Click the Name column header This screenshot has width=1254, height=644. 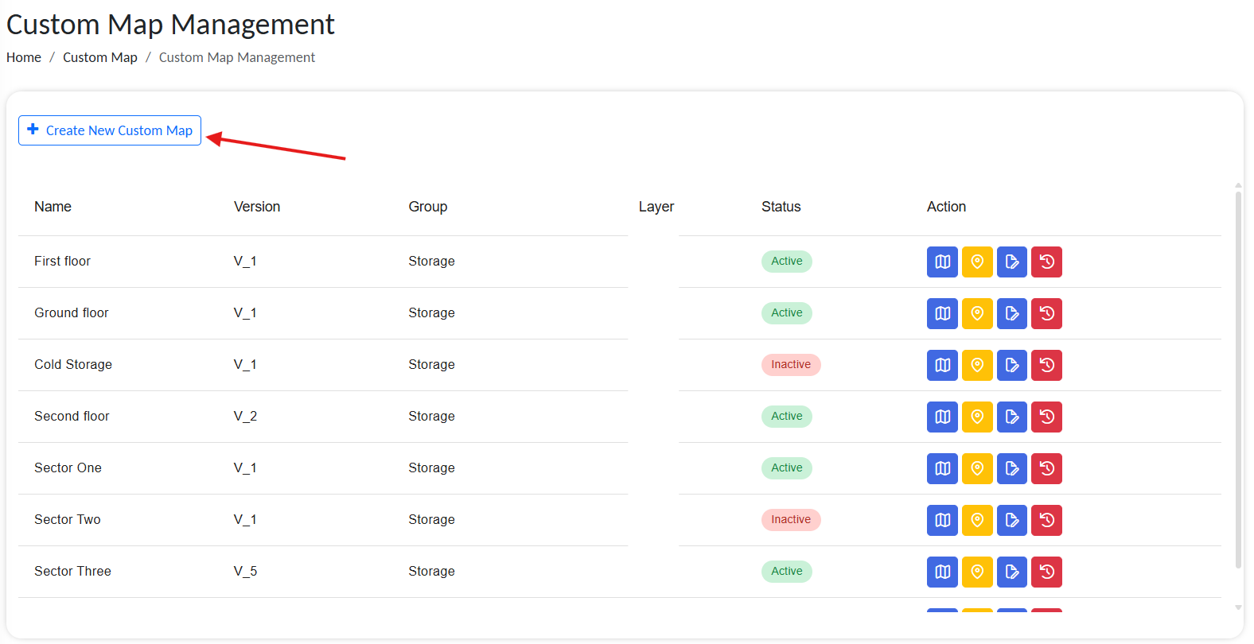pos(53,207)
